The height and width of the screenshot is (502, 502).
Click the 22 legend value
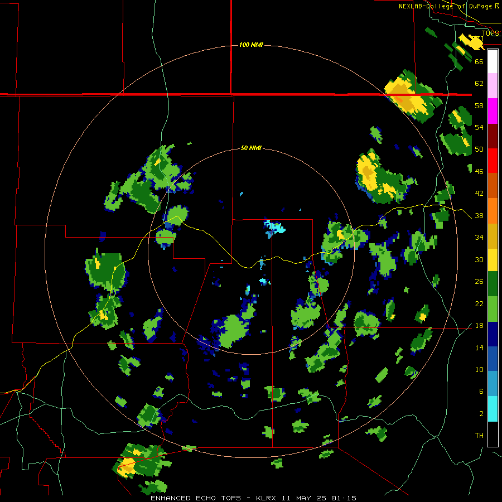click(x=479, y=303)
